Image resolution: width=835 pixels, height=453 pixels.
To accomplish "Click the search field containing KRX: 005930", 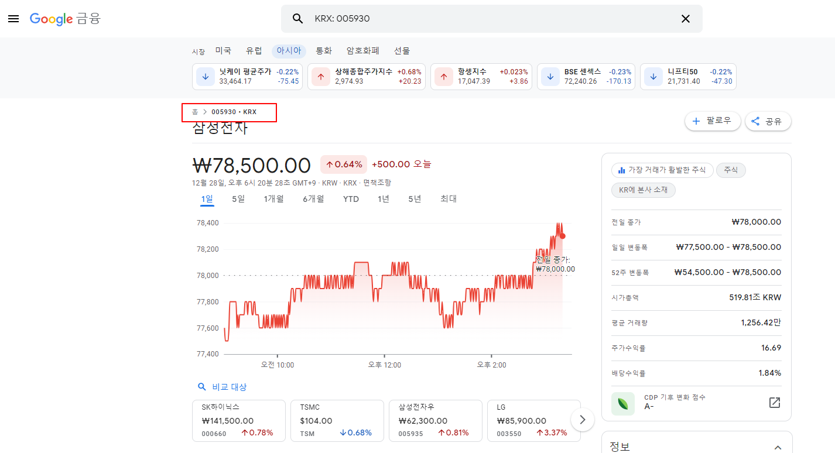I will 492,19.
